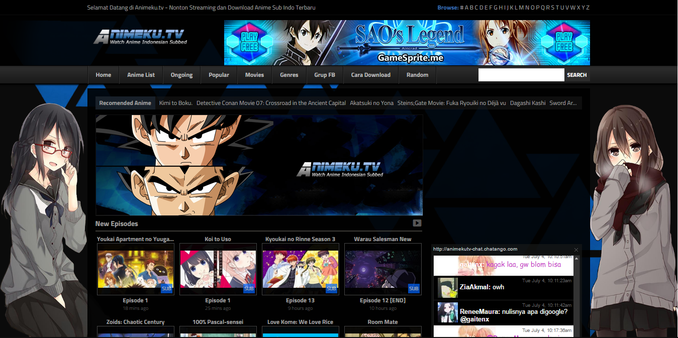The height and width of the screenshot is (338, 678).
Task: Click the 9 hours ago timestamp
Action: (301, 308)
